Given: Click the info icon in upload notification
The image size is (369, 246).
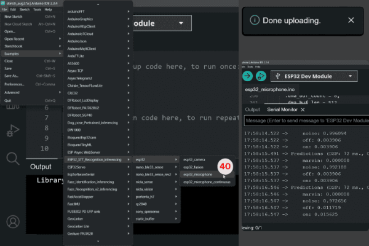Looking at the screenshot, I should click(x=253, y=20).
